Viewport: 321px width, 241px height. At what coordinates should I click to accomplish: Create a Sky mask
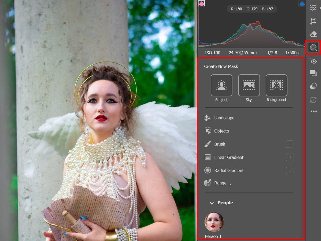[249, 85]
